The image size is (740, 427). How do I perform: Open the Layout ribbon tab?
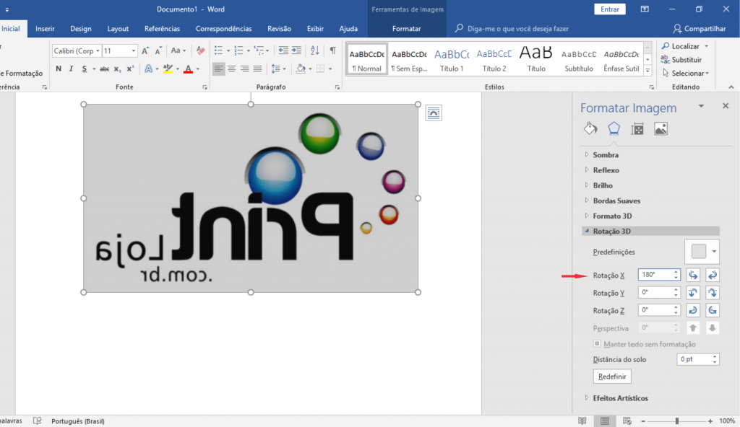118,29
